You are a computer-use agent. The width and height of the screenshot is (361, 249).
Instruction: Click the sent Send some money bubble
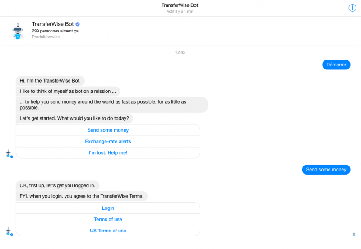326,170
